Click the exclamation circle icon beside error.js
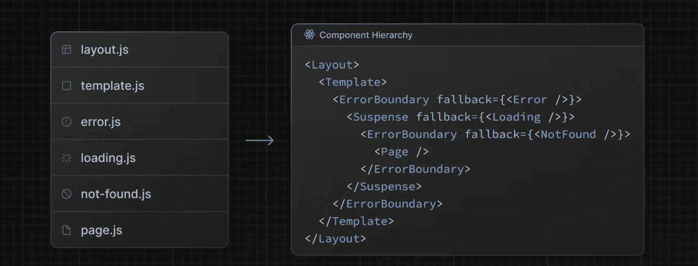Image resolution: width=698 pixels, height=266 pixels. pyautogui.click(x=66, y=122)
